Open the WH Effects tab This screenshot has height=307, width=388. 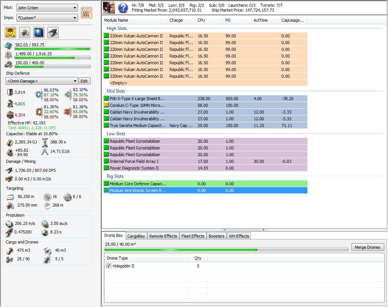click(239, 236)
